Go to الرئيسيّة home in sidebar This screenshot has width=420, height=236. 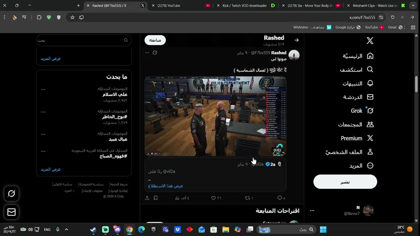(x=358, y=56)
